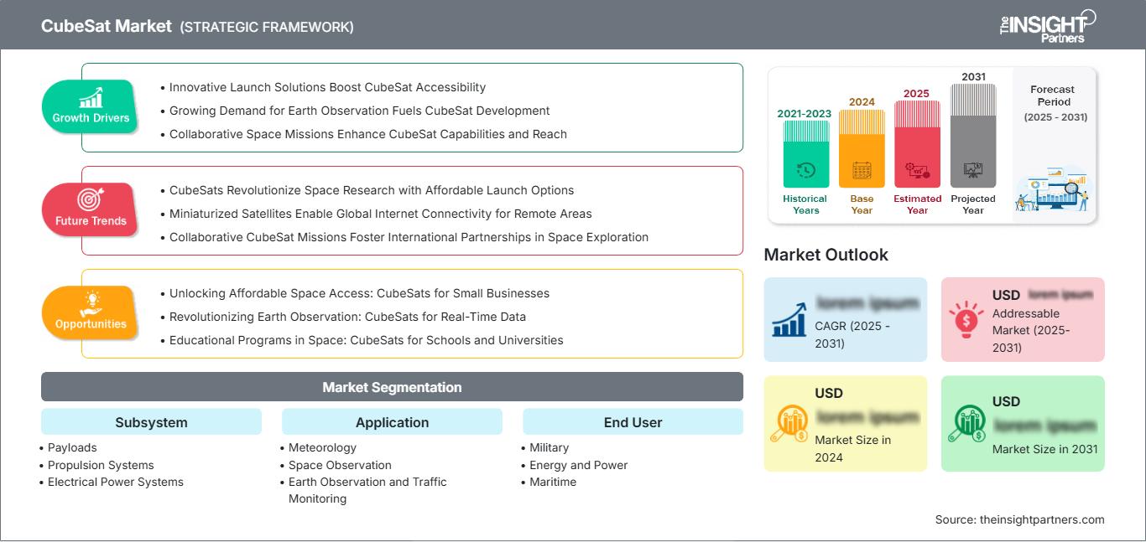Click the Meteorology application item
The width and height of the screenshot is (1146, 542).
[x=322, y=448]
